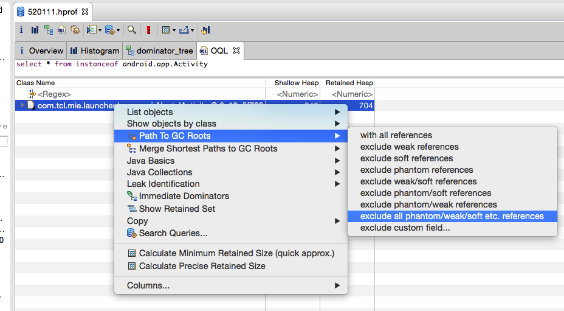Choose exclude all phantom/weak/soft etc. references
The width and height of the screenshot is (564, 311).
pyautogui.click(x=452, y=216)
